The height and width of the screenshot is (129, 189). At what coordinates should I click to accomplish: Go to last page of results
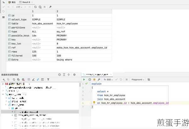pyautogui.click(x=30, y=7)
